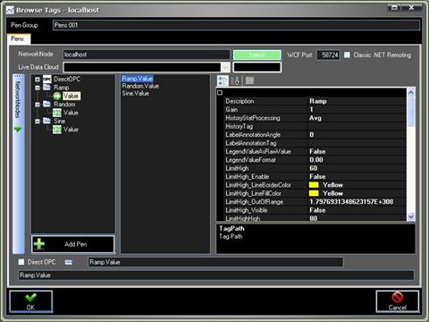Screen dimensions: 429x322
Task: Select Random.Value in the tag list
Action: pyautogui.click(x=140, y=86)
